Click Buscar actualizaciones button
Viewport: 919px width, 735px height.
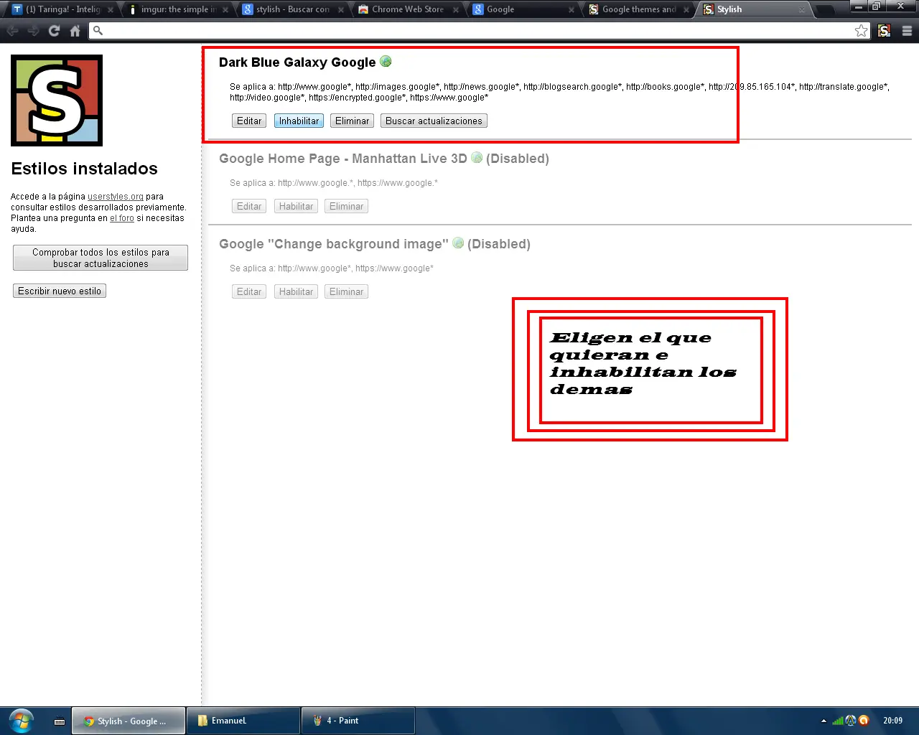point(434,121)
